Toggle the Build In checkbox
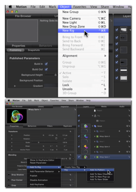This screenshot has height=192, width=136. (46, 64)
